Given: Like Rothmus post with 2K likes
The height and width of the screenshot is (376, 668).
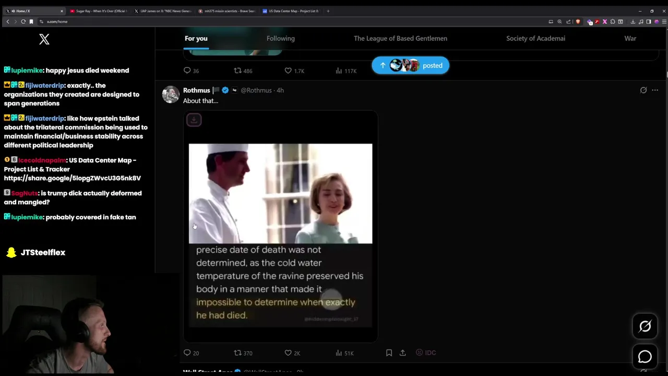Looking at the screenshot, I should click(x=292, y=353).
